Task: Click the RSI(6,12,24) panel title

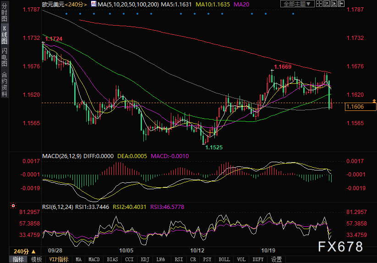Action: 58,207
